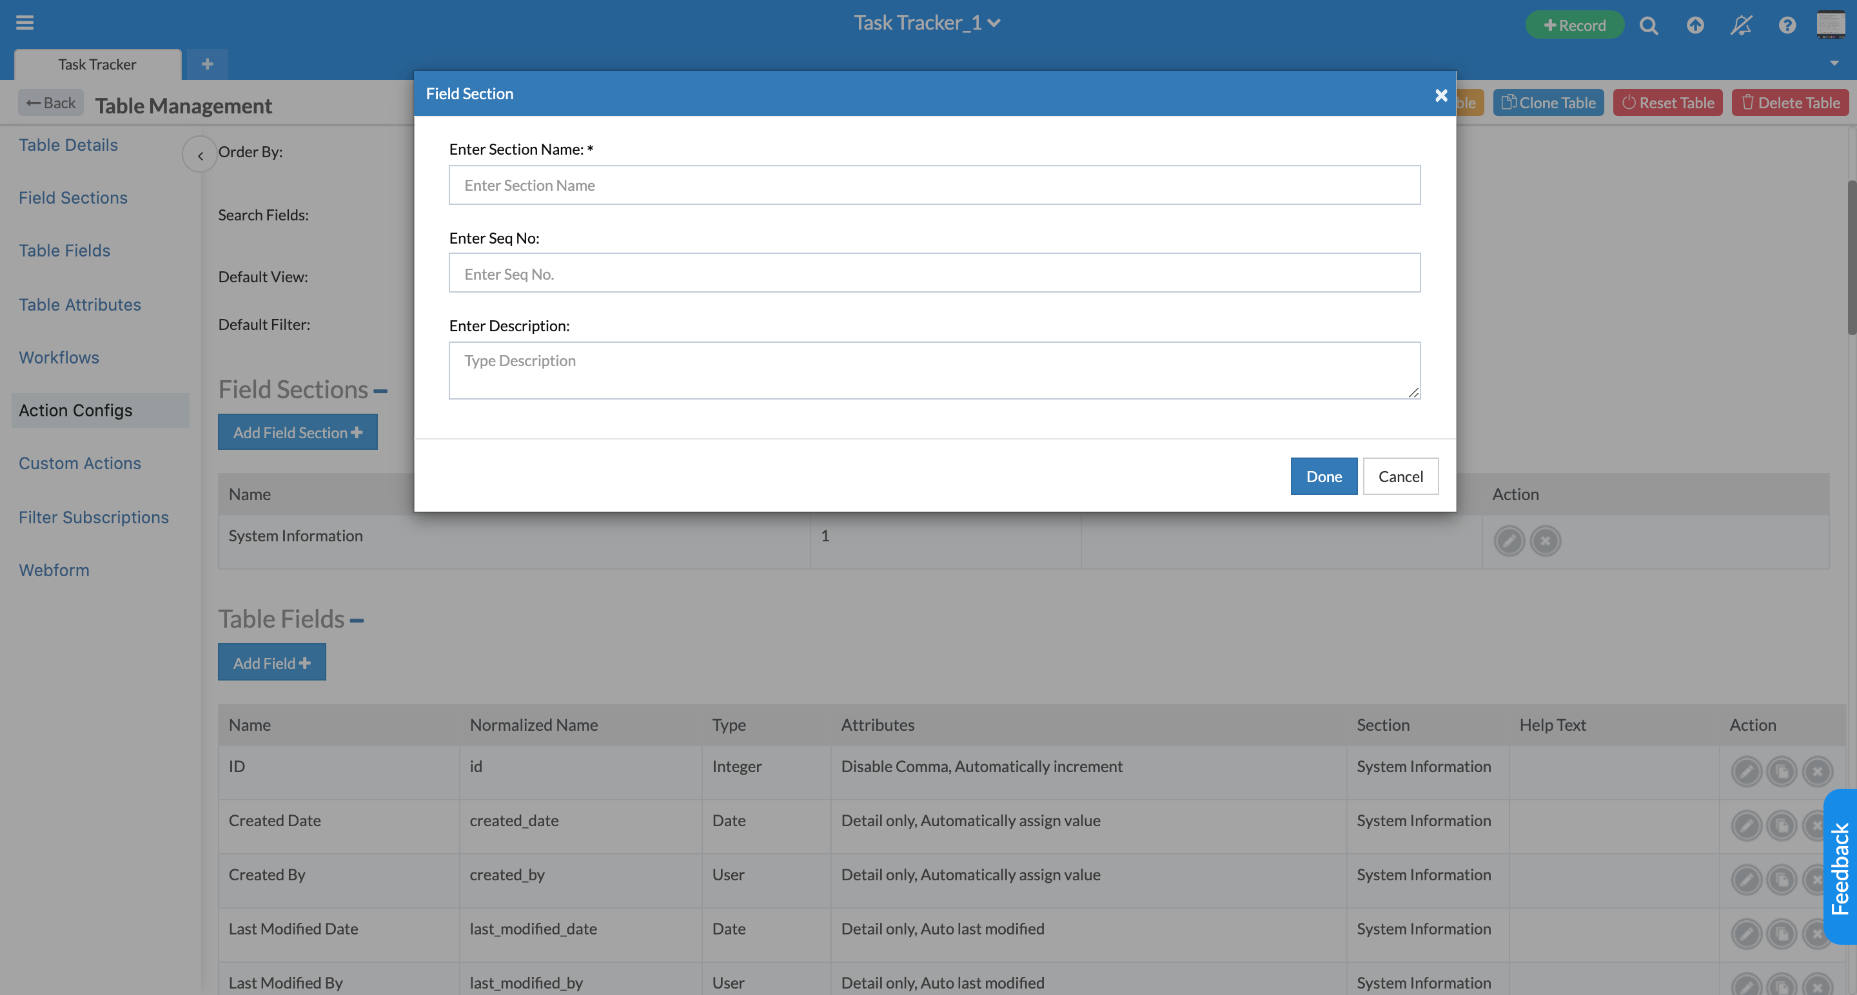Copy the Created Date field
The image size is (1857, 995).
(1782, 826)
